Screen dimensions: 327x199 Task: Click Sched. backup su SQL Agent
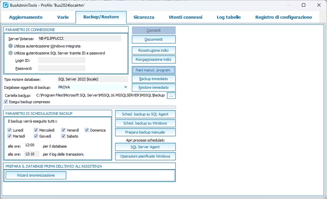click(145, 114)
